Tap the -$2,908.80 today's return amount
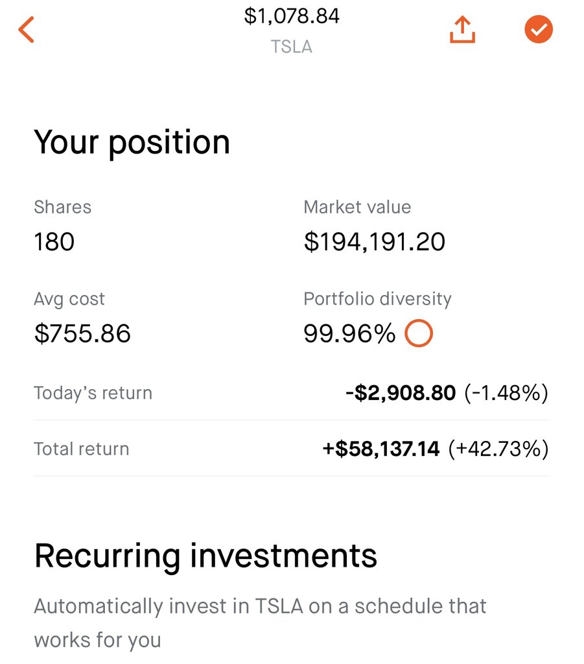Screen dimensions: 584x664 click(x=401, y=393)
